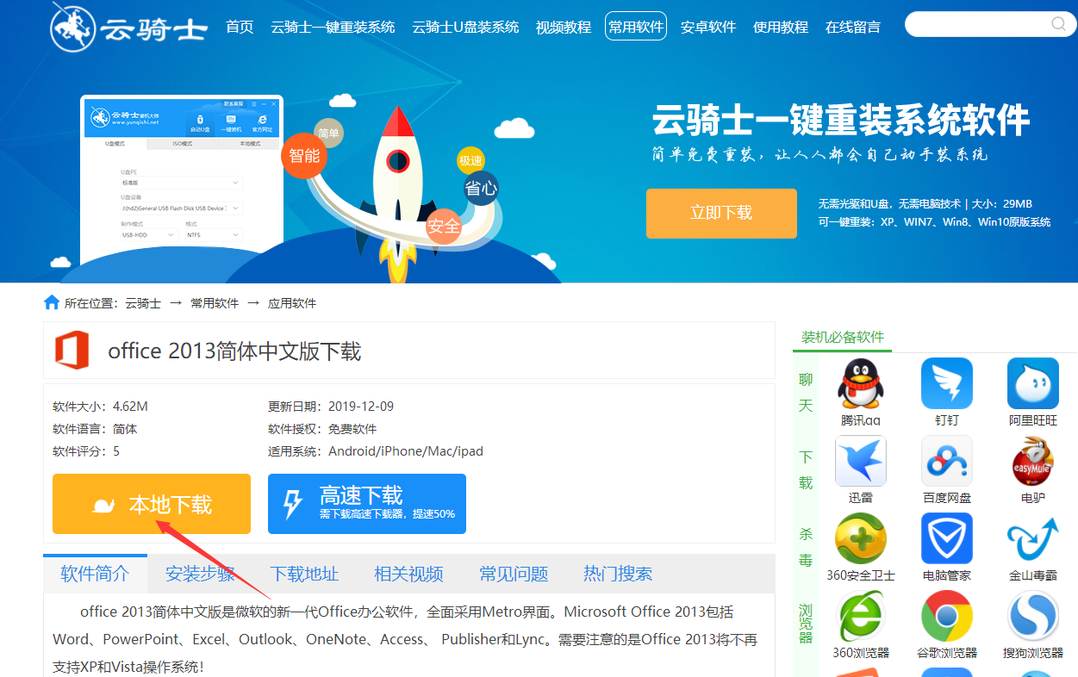Open 在线留言 menu item
The width and height of the screenshot is (1078, 677).
853,27
